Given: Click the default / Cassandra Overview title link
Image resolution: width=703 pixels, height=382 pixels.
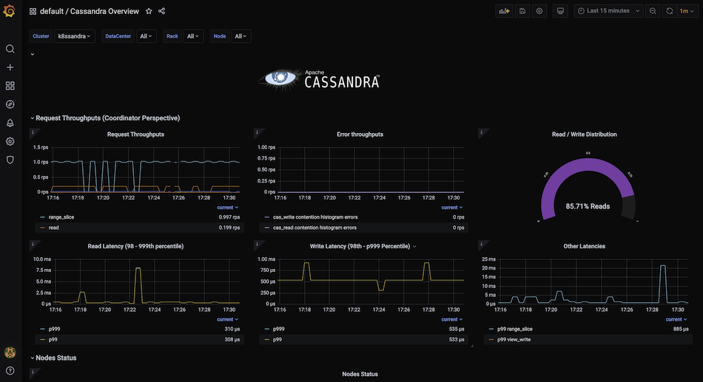Looking at the screenshot, I should [90, 11].
